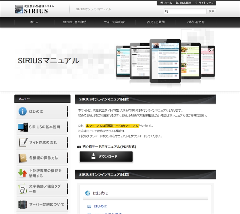
Task: Click the letter icon beside 文字装飾／独自タグ一覧
Action: coord(22,189)
